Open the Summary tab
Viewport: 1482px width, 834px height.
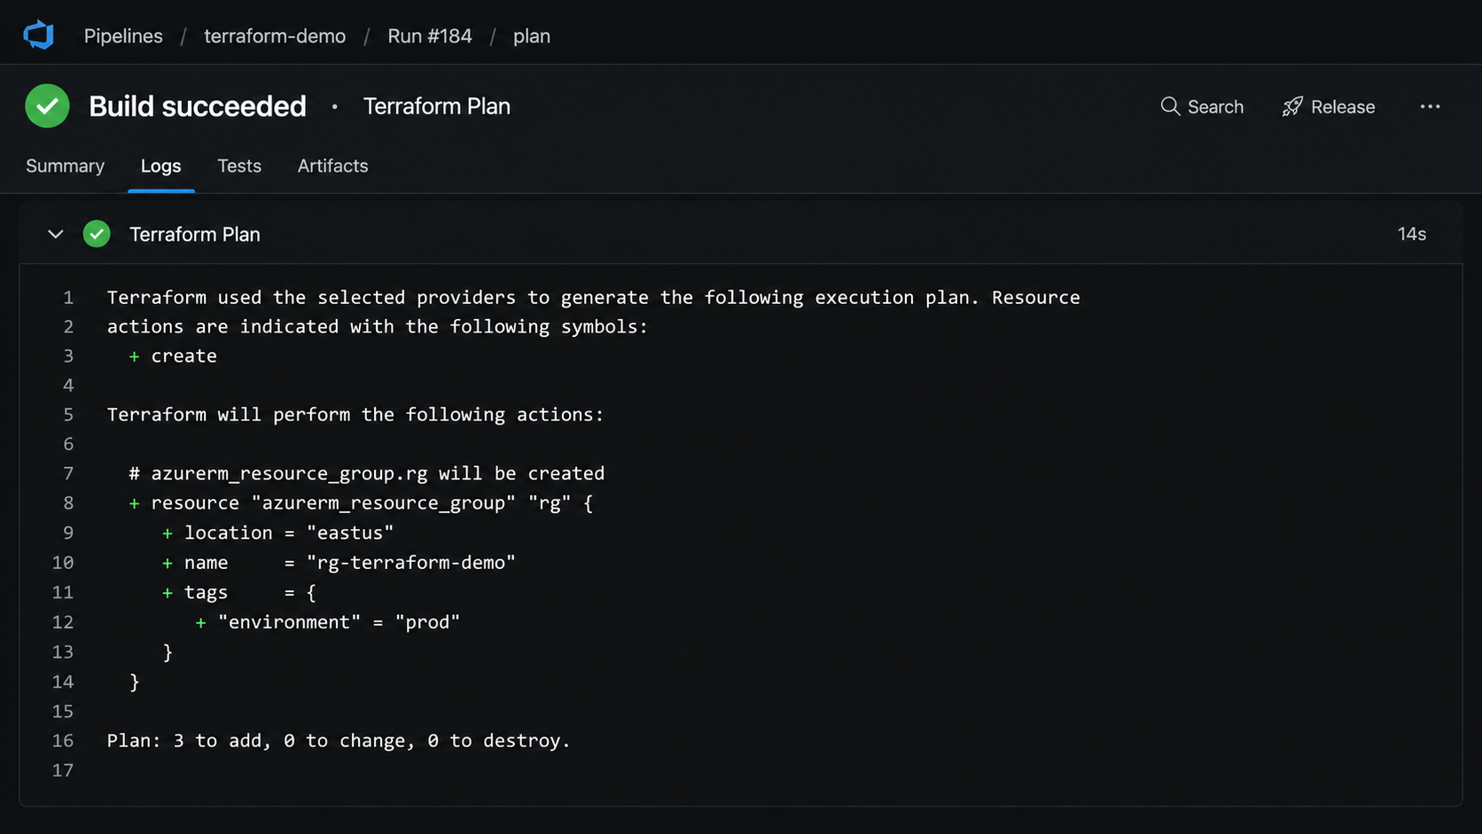pyautogui.click(x=65, y=166)
